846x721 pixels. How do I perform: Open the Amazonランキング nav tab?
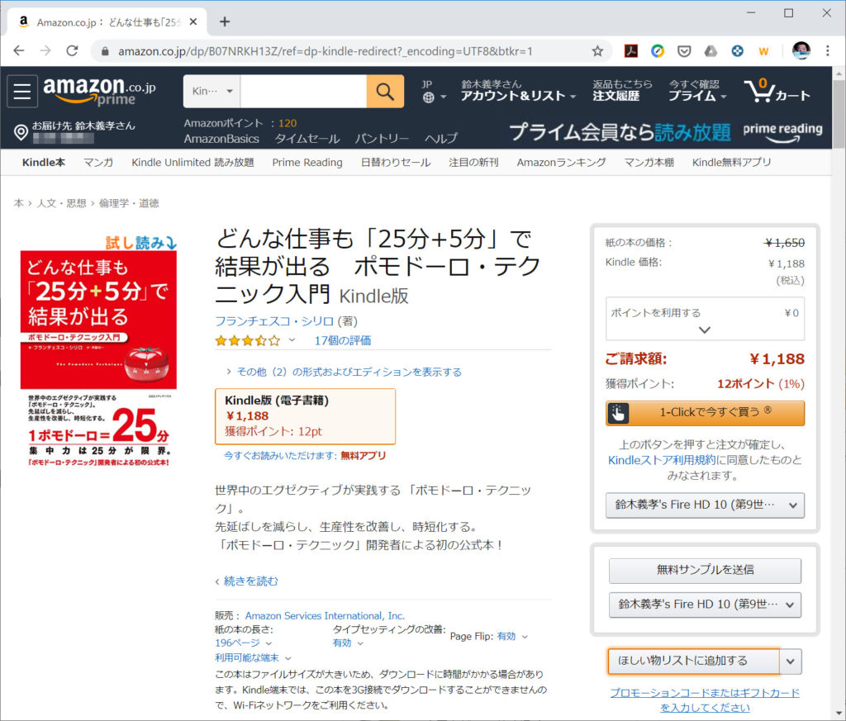pyautogui.click(x=561, y=163)
